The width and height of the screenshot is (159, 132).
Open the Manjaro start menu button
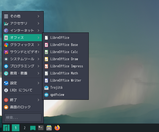(6, 128)
